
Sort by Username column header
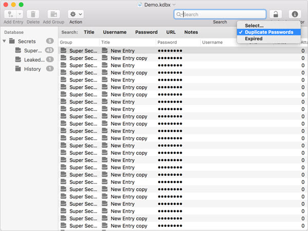pyautogui.click(x=219, y=42)
